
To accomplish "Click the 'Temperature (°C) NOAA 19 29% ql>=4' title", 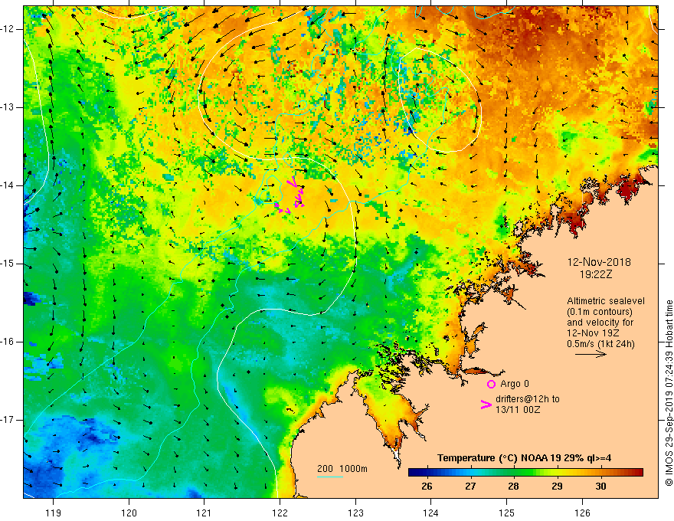I will [525, 458].
